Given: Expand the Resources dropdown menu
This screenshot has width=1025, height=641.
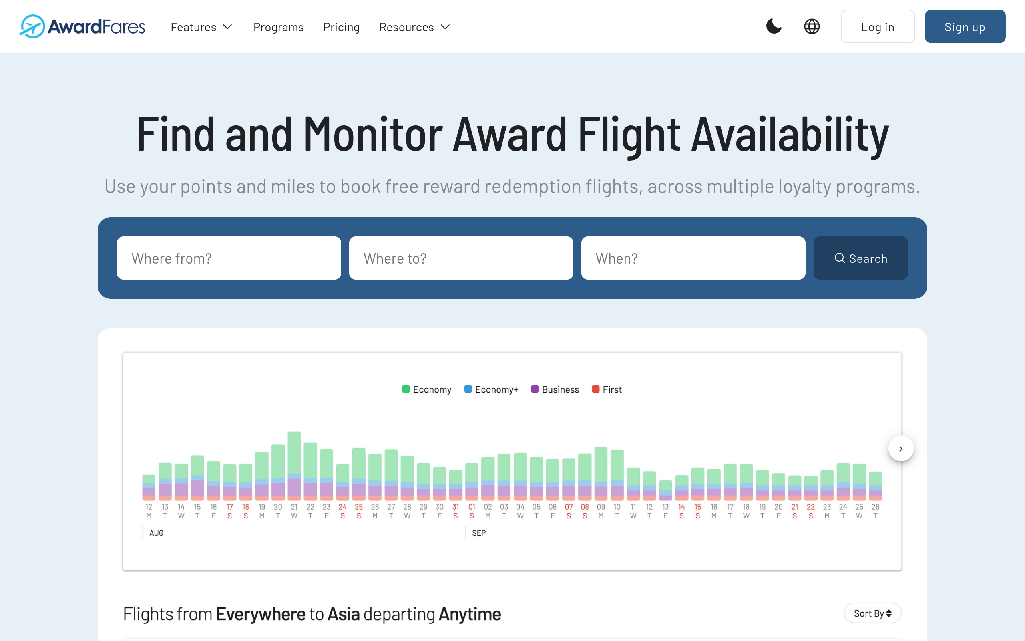Looking at the screenshot, I should (x=414, y=27).
